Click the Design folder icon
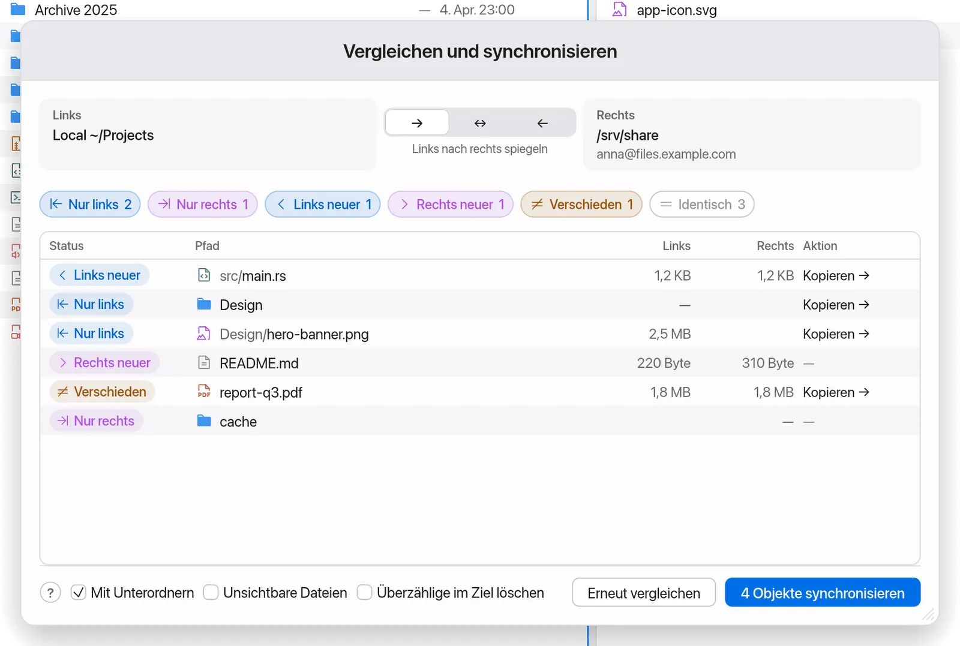This screenshot has height=646, width=960. point(204,304)
